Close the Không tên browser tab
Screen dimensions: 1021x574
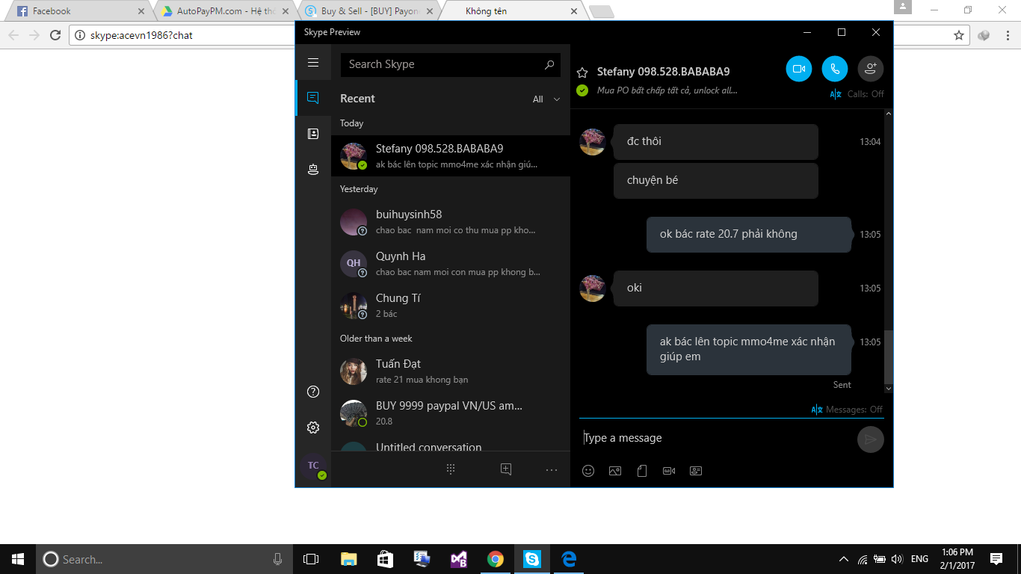[x=574, y=11]
